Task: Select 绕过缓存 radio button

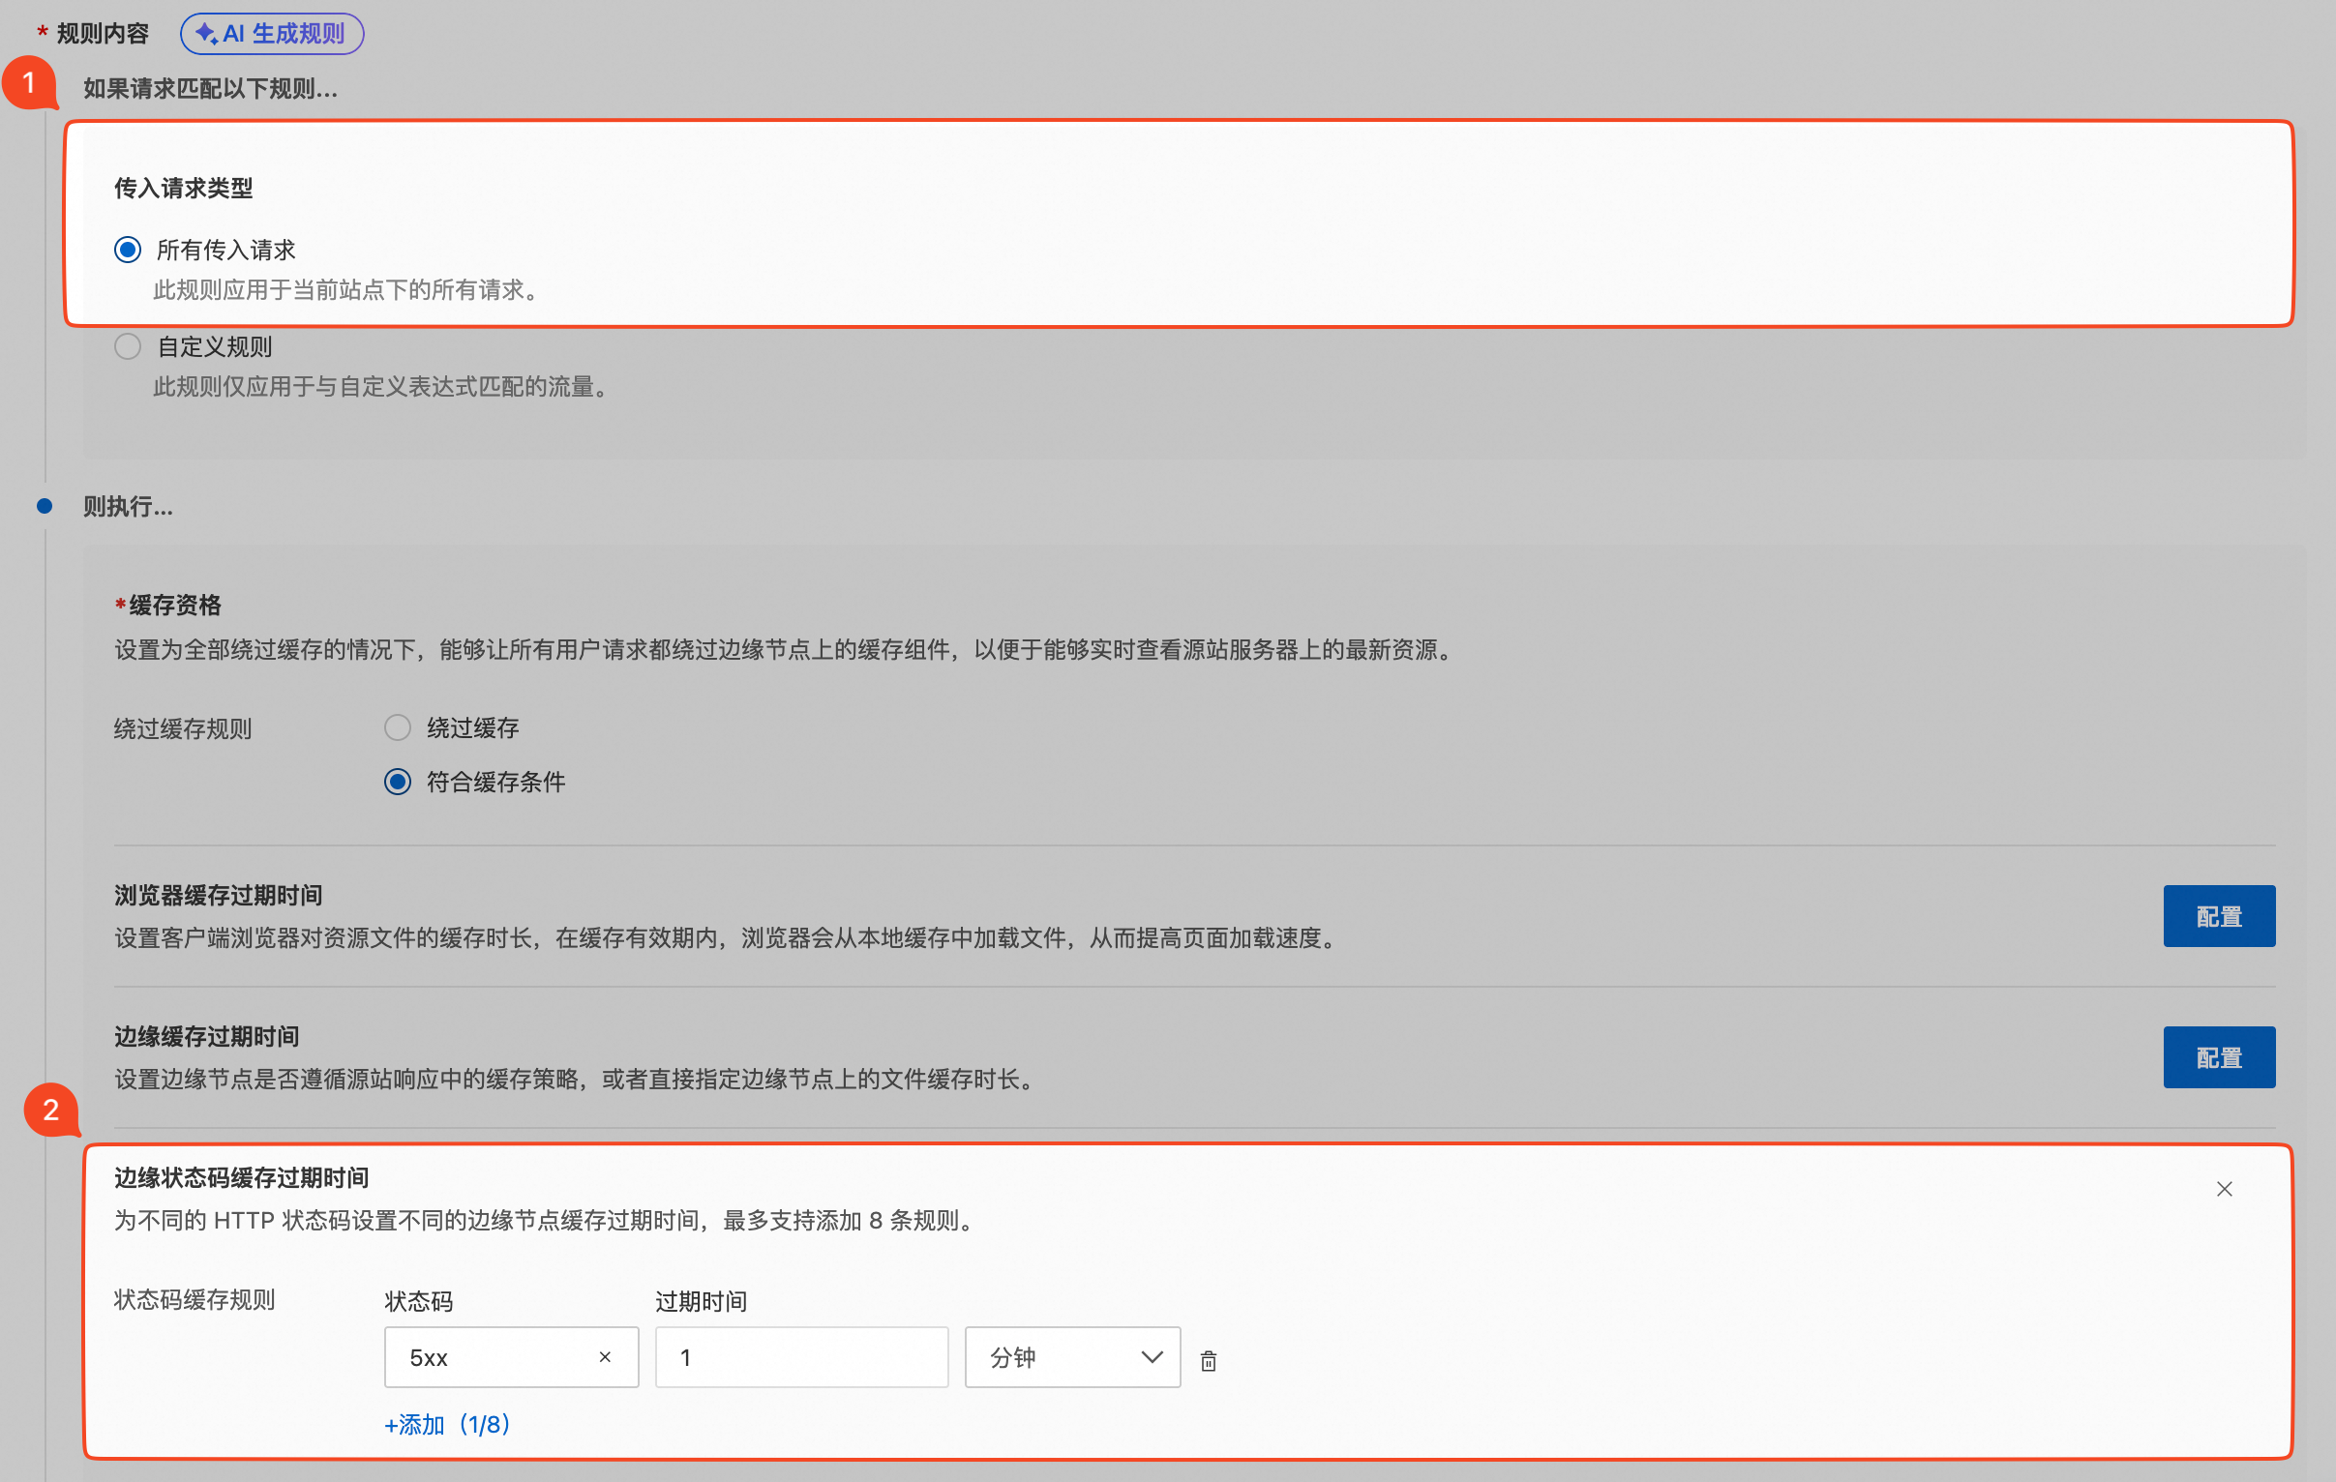Action: tap(398, 727)
